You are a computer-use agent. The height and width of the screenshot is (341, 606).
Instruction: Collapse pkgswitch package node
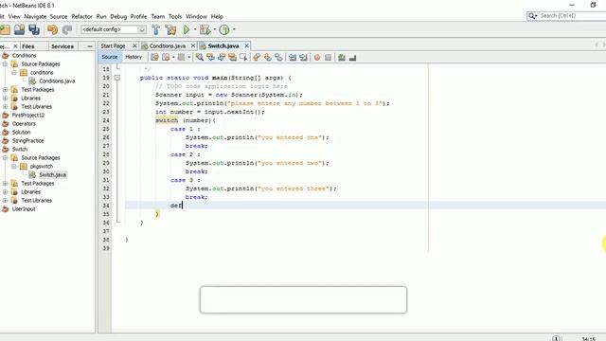pos(14,167)
